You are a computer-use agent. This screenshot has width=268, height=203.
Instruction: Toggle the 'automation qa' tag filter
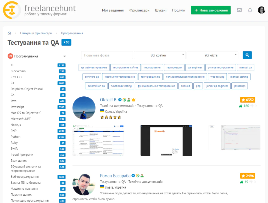click(96, 86)
